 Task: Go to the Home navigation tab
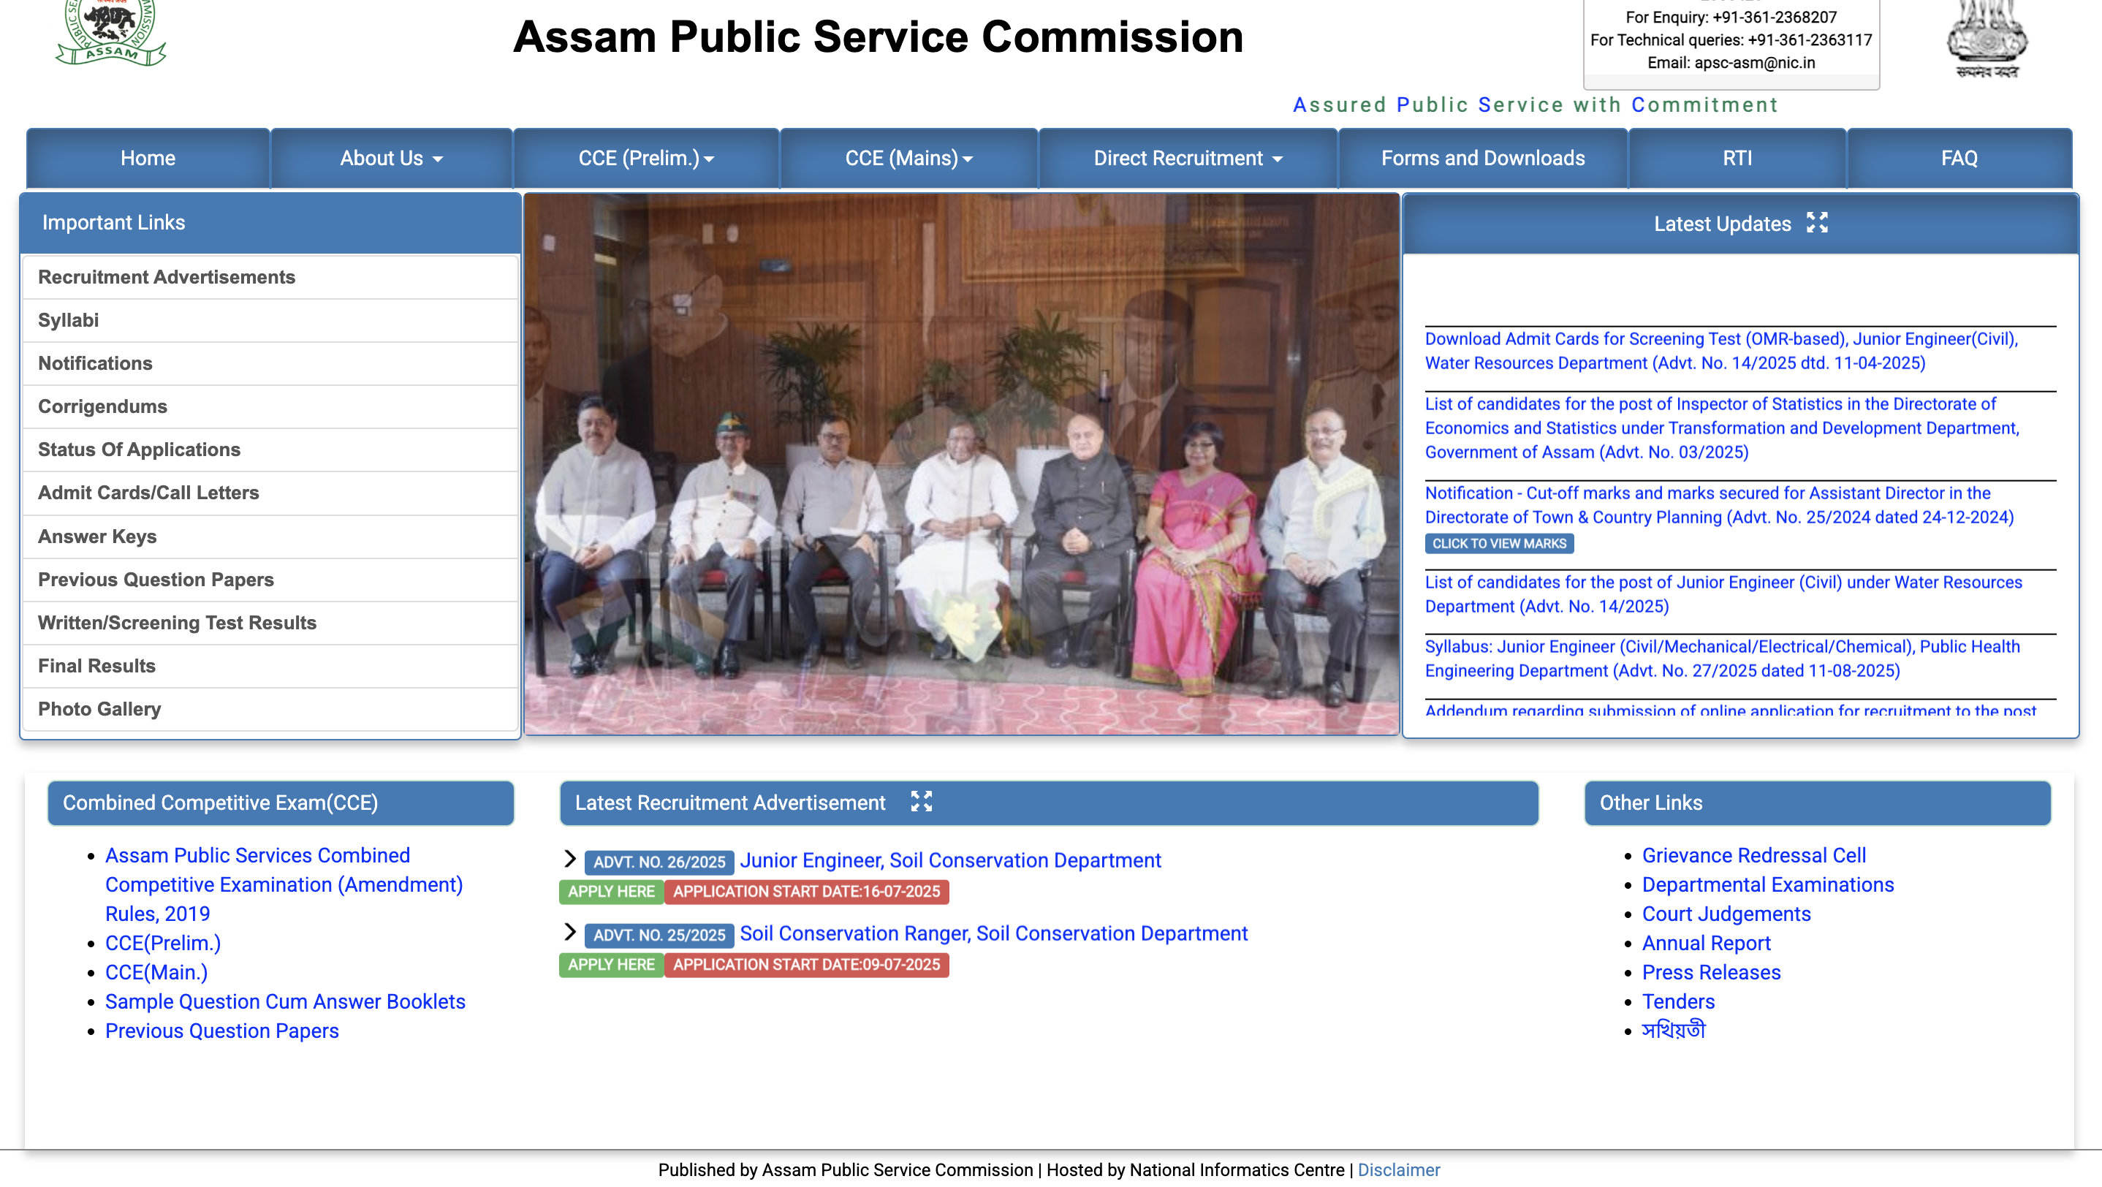148,159
